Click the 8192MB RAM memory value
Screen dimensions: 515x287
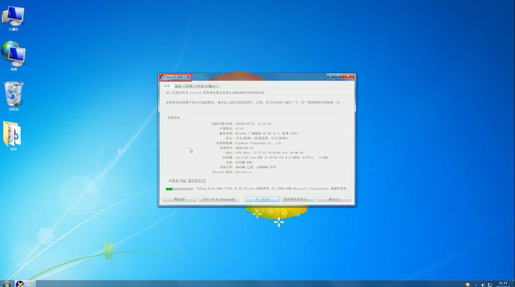point(244,162)
